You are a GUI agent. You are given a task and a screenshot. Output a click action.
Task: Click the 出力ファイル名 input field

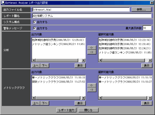click(81, 10)
